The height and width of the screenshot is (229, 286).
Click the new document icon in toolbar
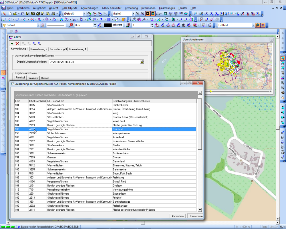pos(10,13)
